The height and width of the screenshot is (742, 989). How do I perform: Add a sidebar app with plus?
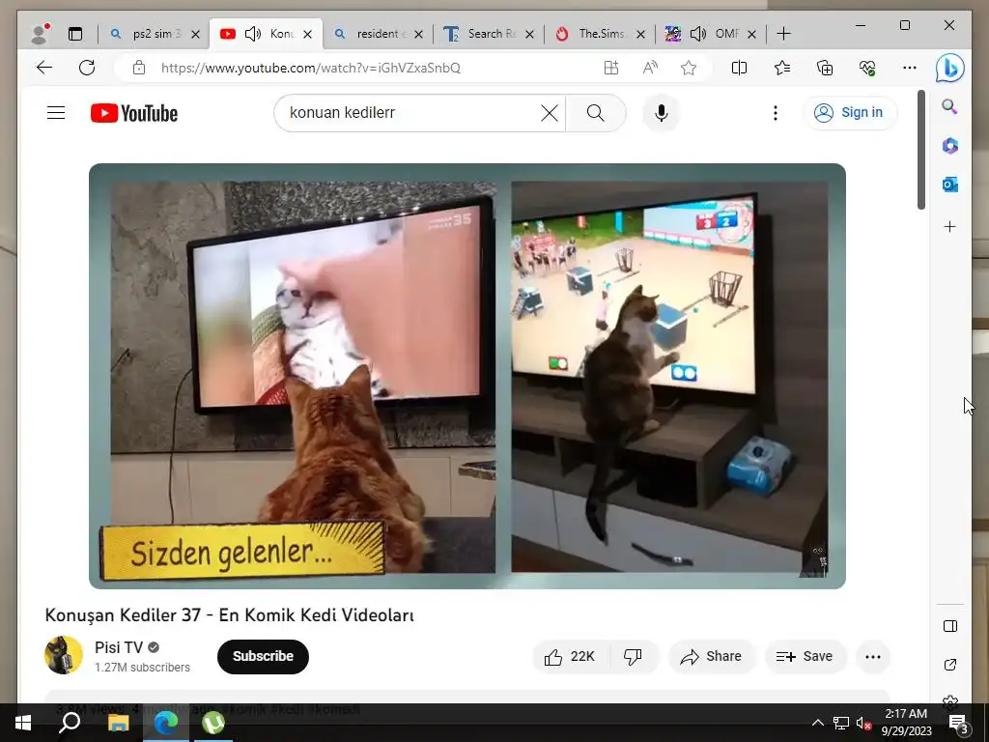(x=950, y=226)
